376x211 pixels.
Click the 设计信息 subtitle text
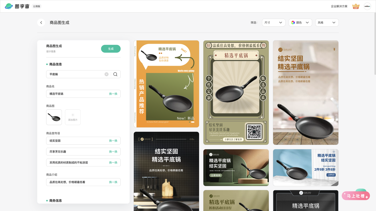[x=51, y=51]
